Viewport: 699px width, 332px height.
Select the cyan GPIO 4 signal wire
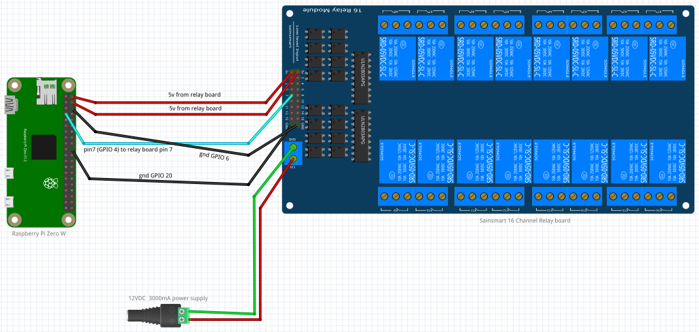click(165, 143)
